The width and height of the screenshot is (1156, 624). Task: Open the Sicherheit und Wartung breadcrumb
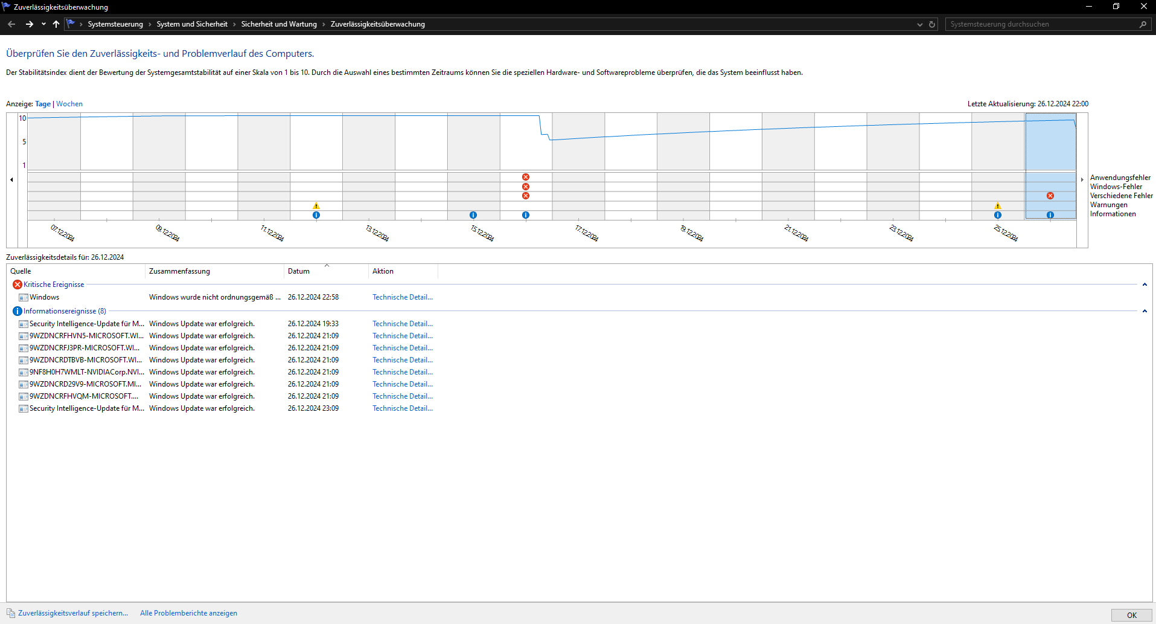click(279, 24)
